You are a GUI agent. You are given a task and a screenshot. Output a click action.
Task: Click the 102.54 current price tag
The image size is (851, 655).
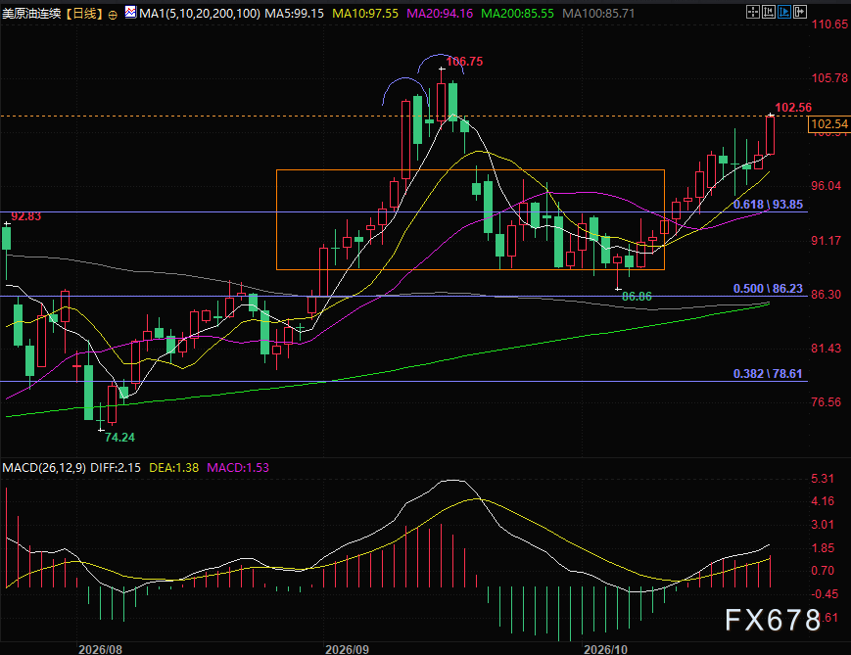[828, 124]
